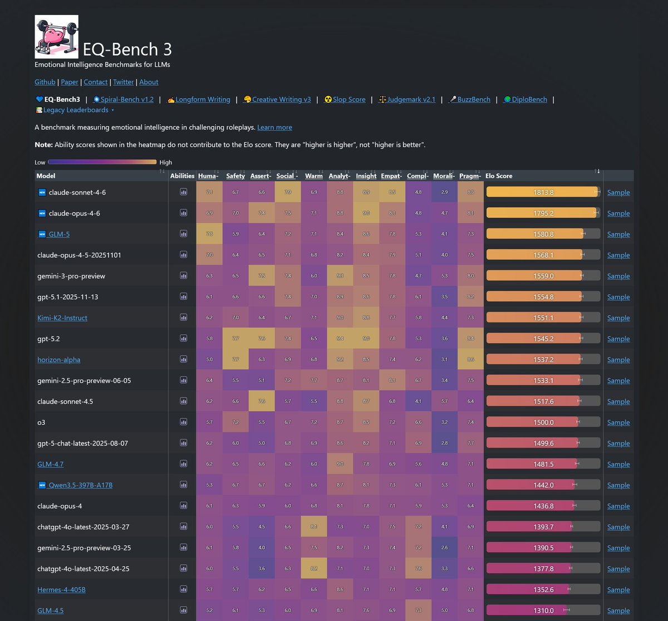Open abilities chart for claude-sonnet-4-6
The height and width of the screenshot is (621, 668).
(x=183, y=192)
